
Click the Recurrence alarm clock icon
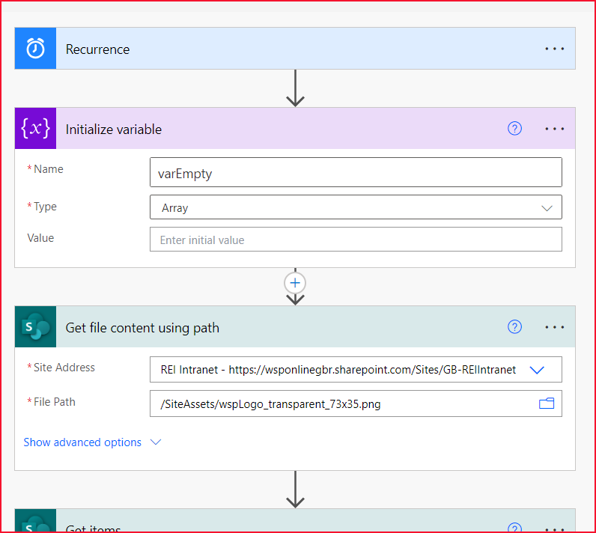35,48
